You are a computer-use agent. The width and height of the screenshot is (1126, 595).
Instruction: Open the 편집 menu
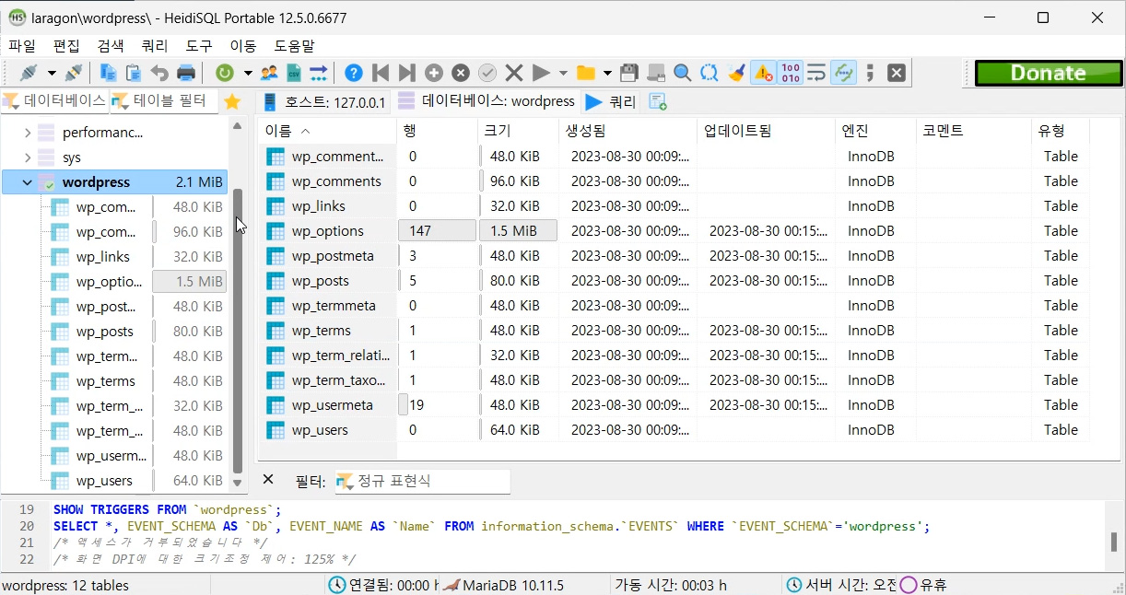[x=66, y=45]
